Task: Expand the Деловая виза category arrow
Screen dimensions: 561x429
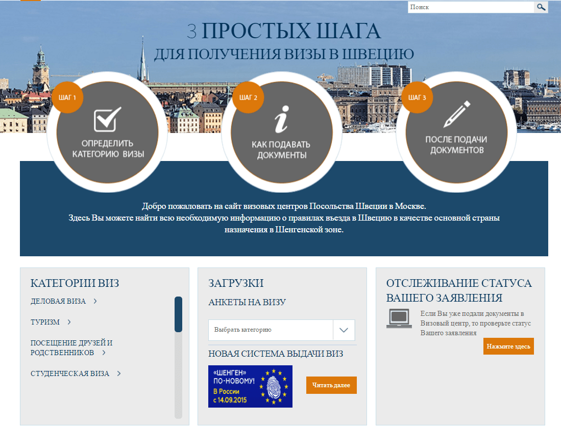Action: pyautogui.click(x=95, y=301)
